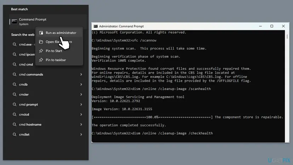Click the Verification 100% complete line
293x165 pixels.
point(119,61)
